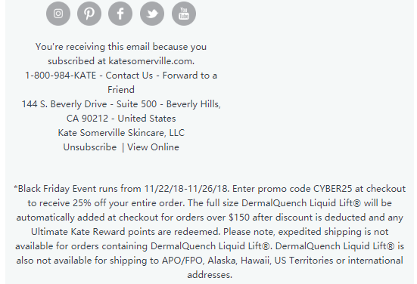Click the 1-800-984-KATE phone number
This screenshot has width=417, height=284.
61,76
